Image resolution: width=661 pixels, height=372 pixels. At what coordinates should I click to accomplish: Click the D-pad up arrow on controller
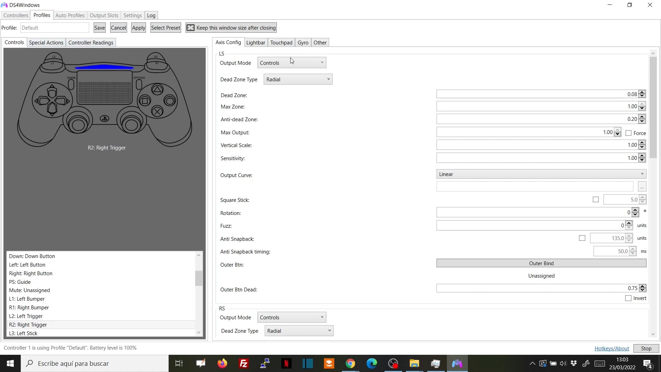[x=52, y=91]
